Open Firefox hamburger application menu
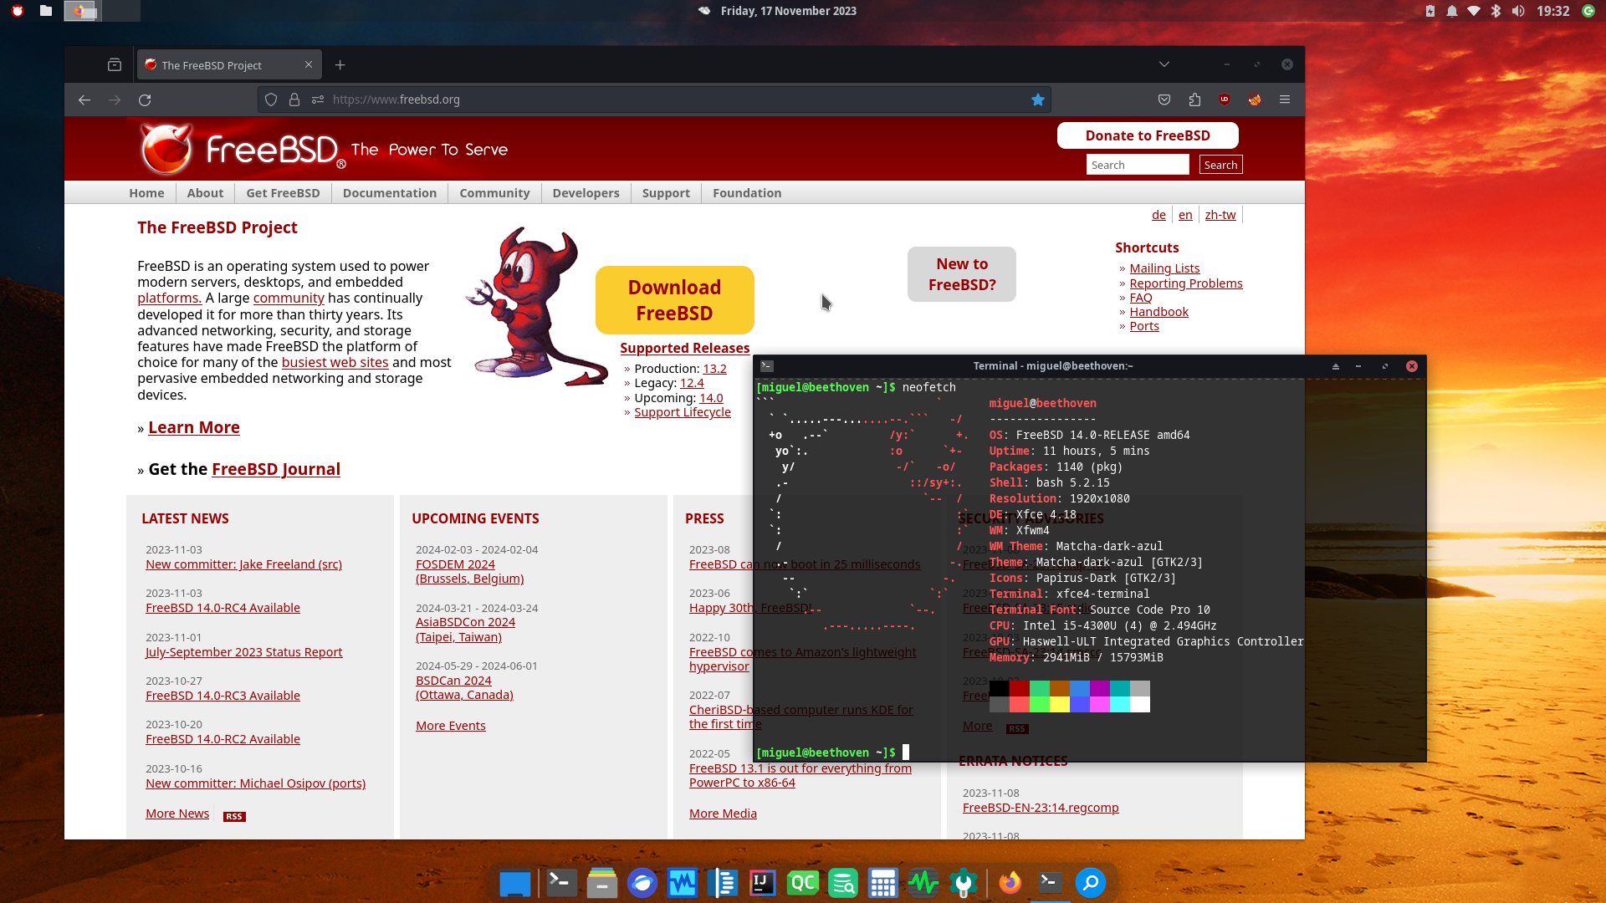 [x=1285, y=99]
